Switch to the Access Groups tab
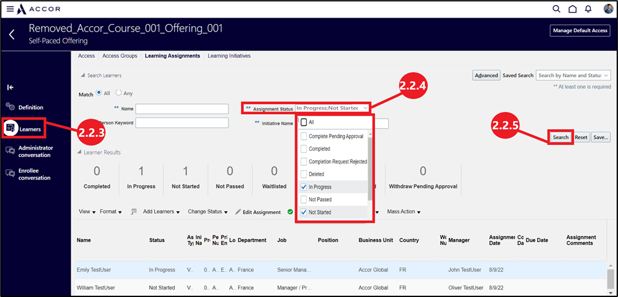618x297 pixels. (120, 56)
